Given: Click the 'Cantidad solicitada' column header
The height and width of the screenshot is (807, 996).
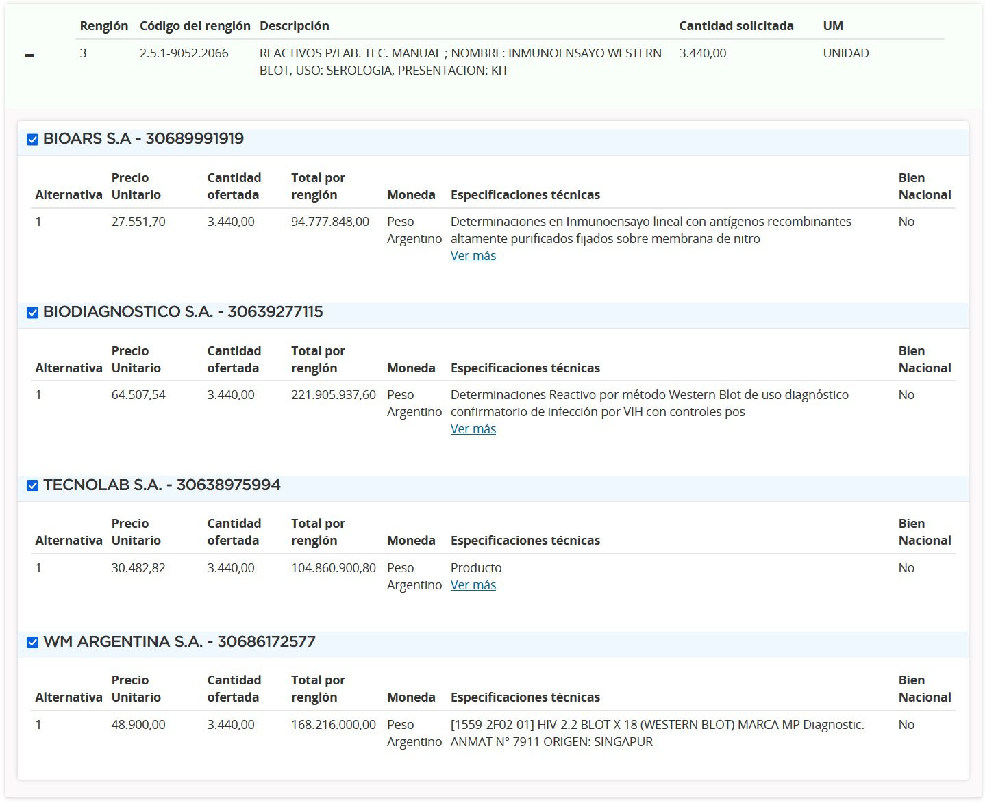Looking at the screenshot, I should (736, 26).
